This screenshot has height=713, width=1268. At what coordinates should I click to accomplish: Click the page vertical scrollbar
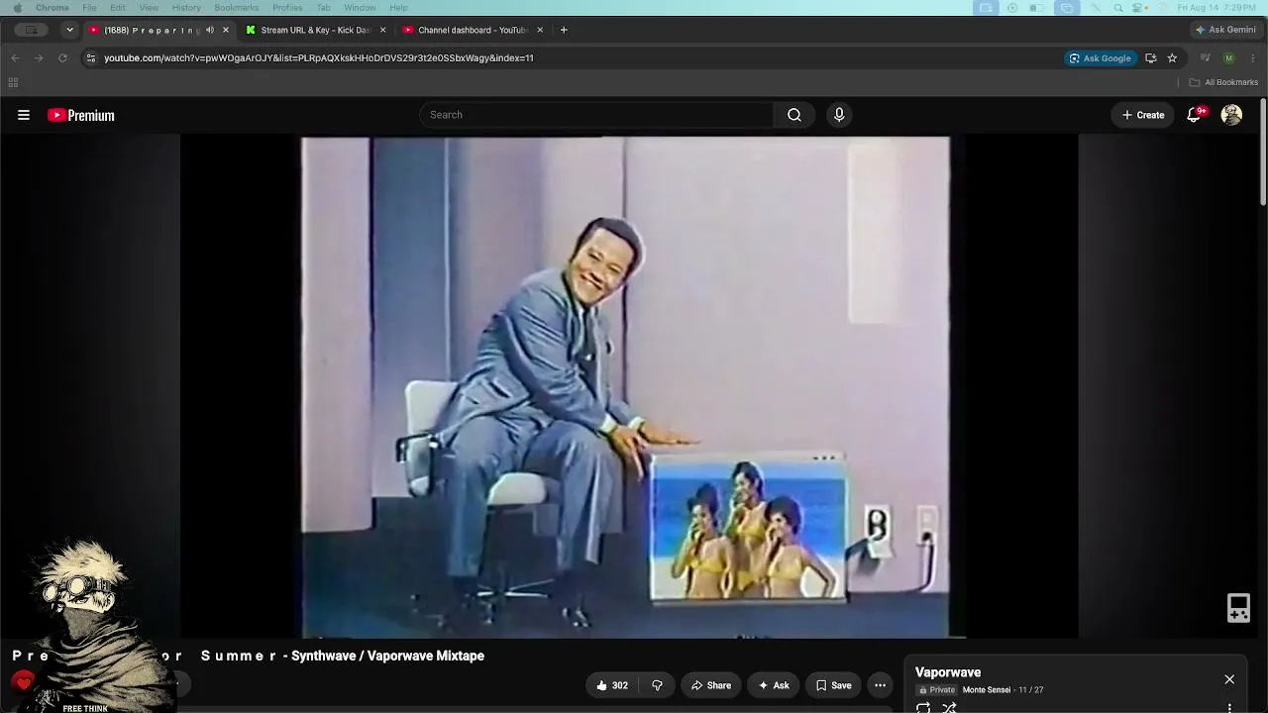tap(1263, 153)
